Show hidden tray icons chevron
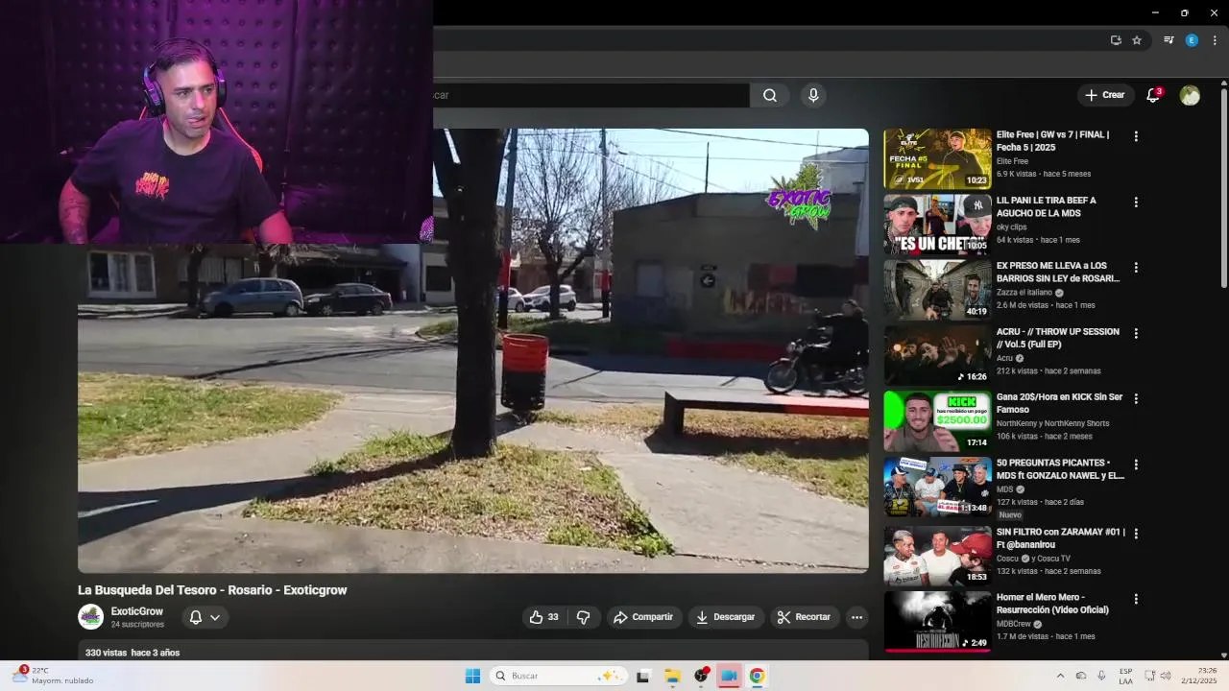Image resolution: width=1229 pixels, height=691 pixels. pos(1060,676)
